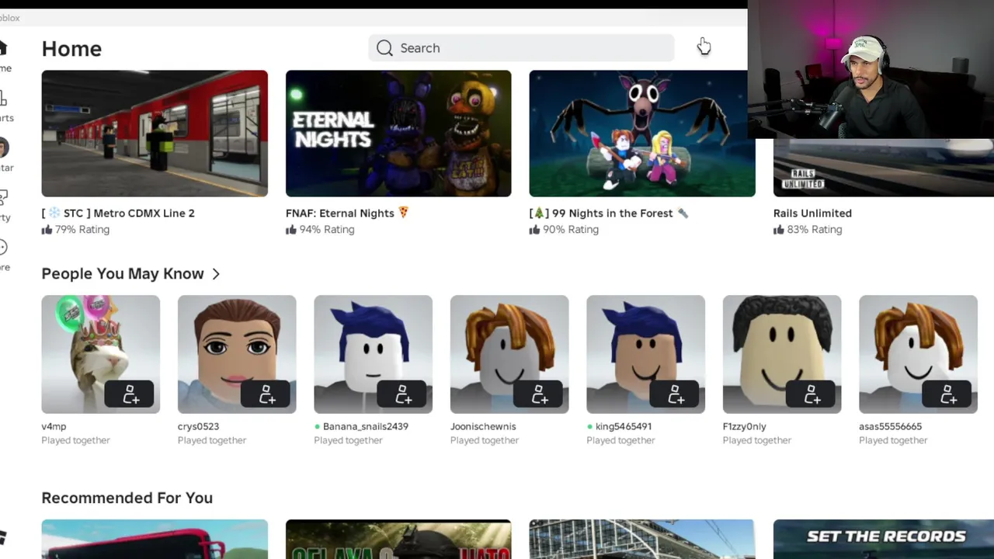The height and width of the screenshot is (559, 994).
Task: Open the More sidebar icon
Action: pos(3,247)
